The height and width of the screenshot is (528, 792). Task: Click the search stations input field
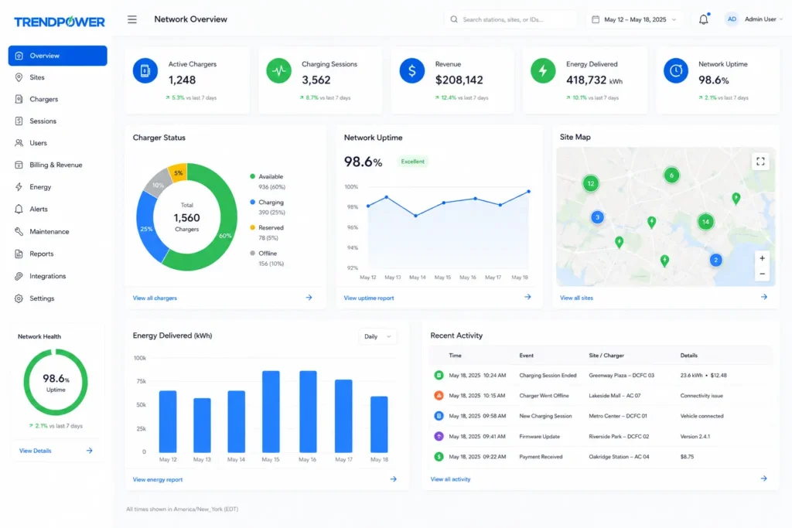point(510,19)
